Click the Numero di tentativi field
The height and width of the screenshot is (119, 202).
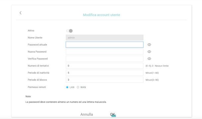(x=105, y=66)
